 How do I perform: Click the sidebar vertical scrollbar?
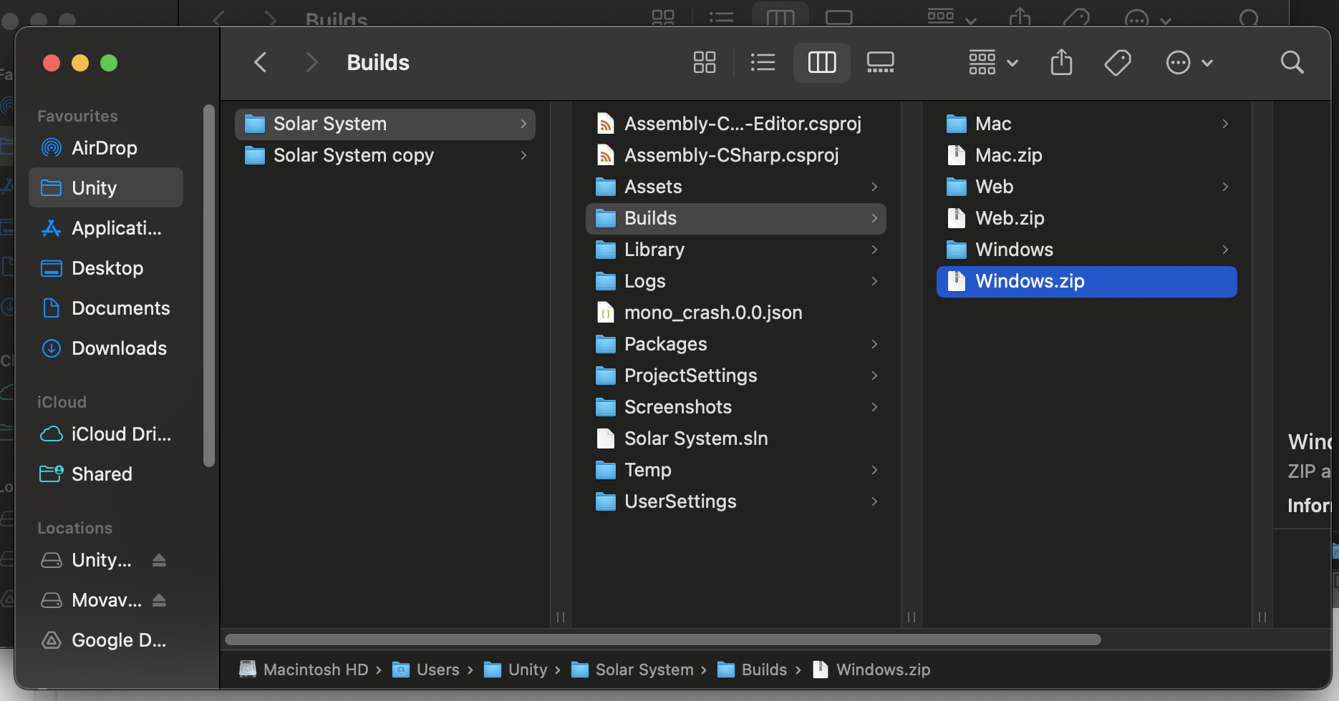[209, 286]
